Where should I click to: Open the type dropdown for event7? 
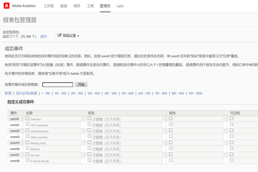pyautogui.click(x=127, y=155)
